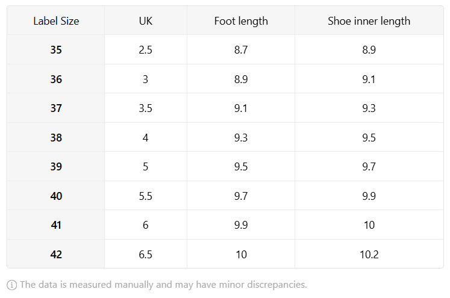Click foot length 8.7 cell
This screenshot has width=450, height=298.
[241, 49]
